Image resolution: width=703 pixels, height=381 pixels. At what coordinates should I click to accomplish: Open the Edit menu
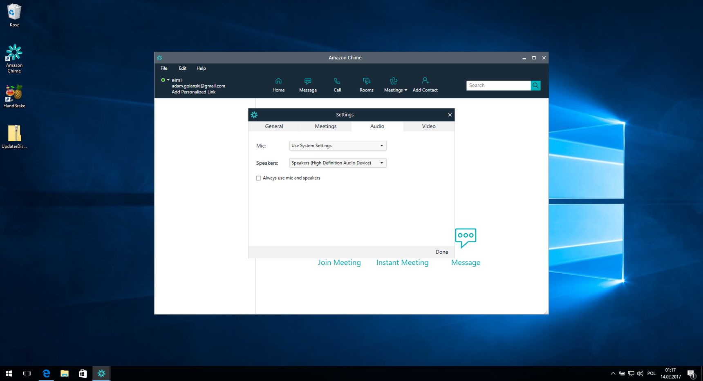point(183,68)
